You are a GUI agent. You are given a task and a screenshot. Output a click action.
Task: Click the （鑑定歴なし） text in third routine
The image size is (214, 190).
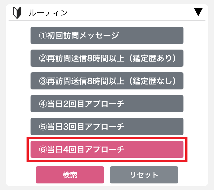152,81
